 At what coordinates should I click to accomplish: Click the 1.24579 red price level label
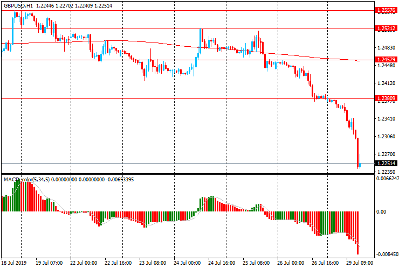(x=386, y=59)
